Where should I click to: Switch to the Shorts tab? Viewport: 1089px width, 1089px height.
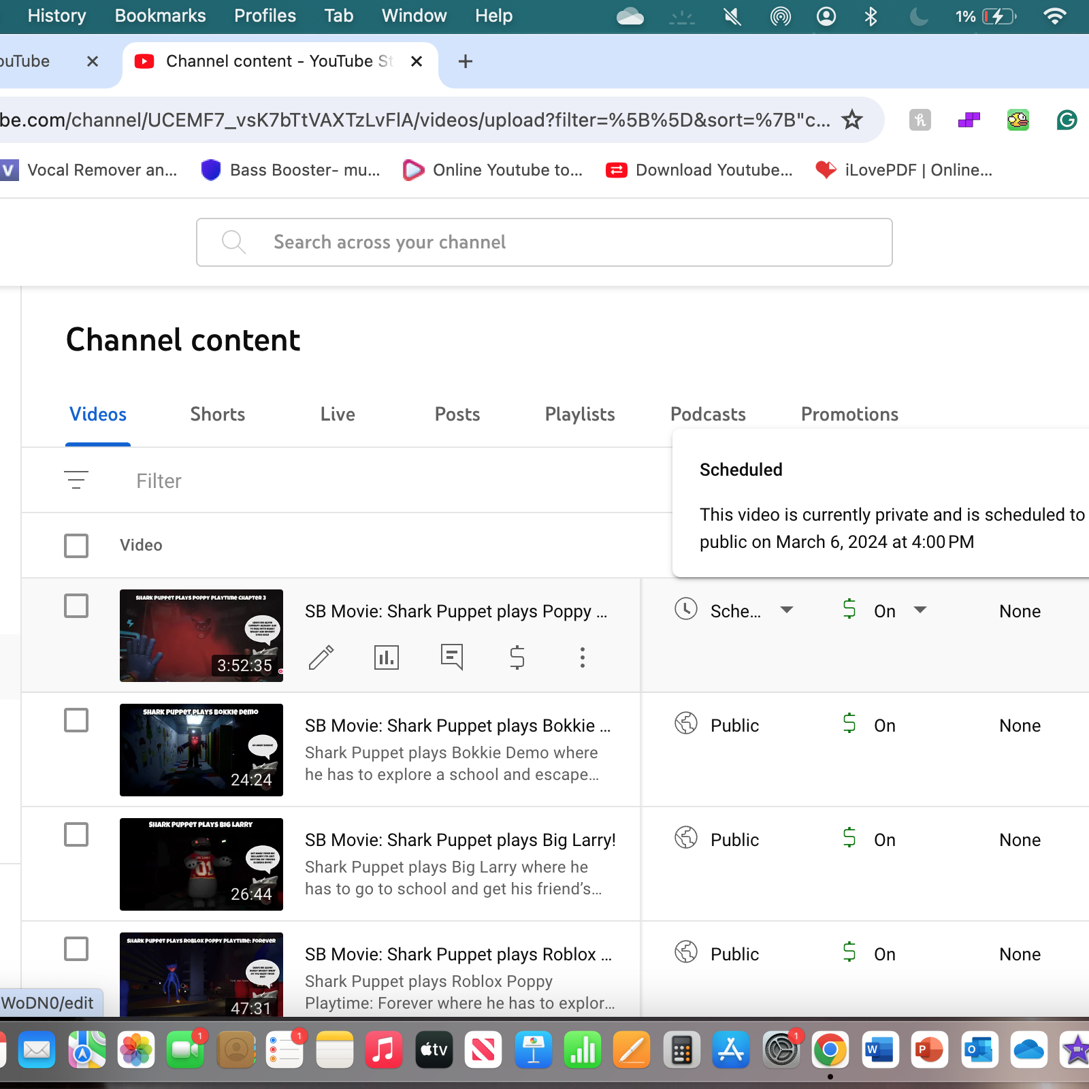[217, 415]
